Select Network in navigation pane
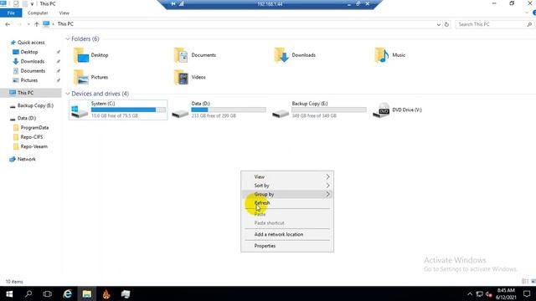This screenshot has width=536, height=301. point(26,159)
